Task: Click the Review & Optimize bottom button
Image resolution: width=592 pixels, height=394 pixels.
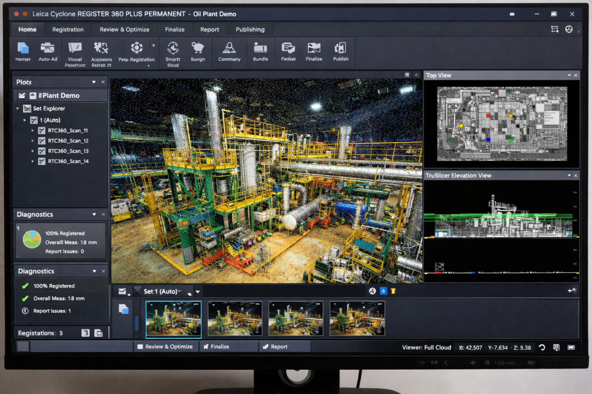Action: [165, 347]
